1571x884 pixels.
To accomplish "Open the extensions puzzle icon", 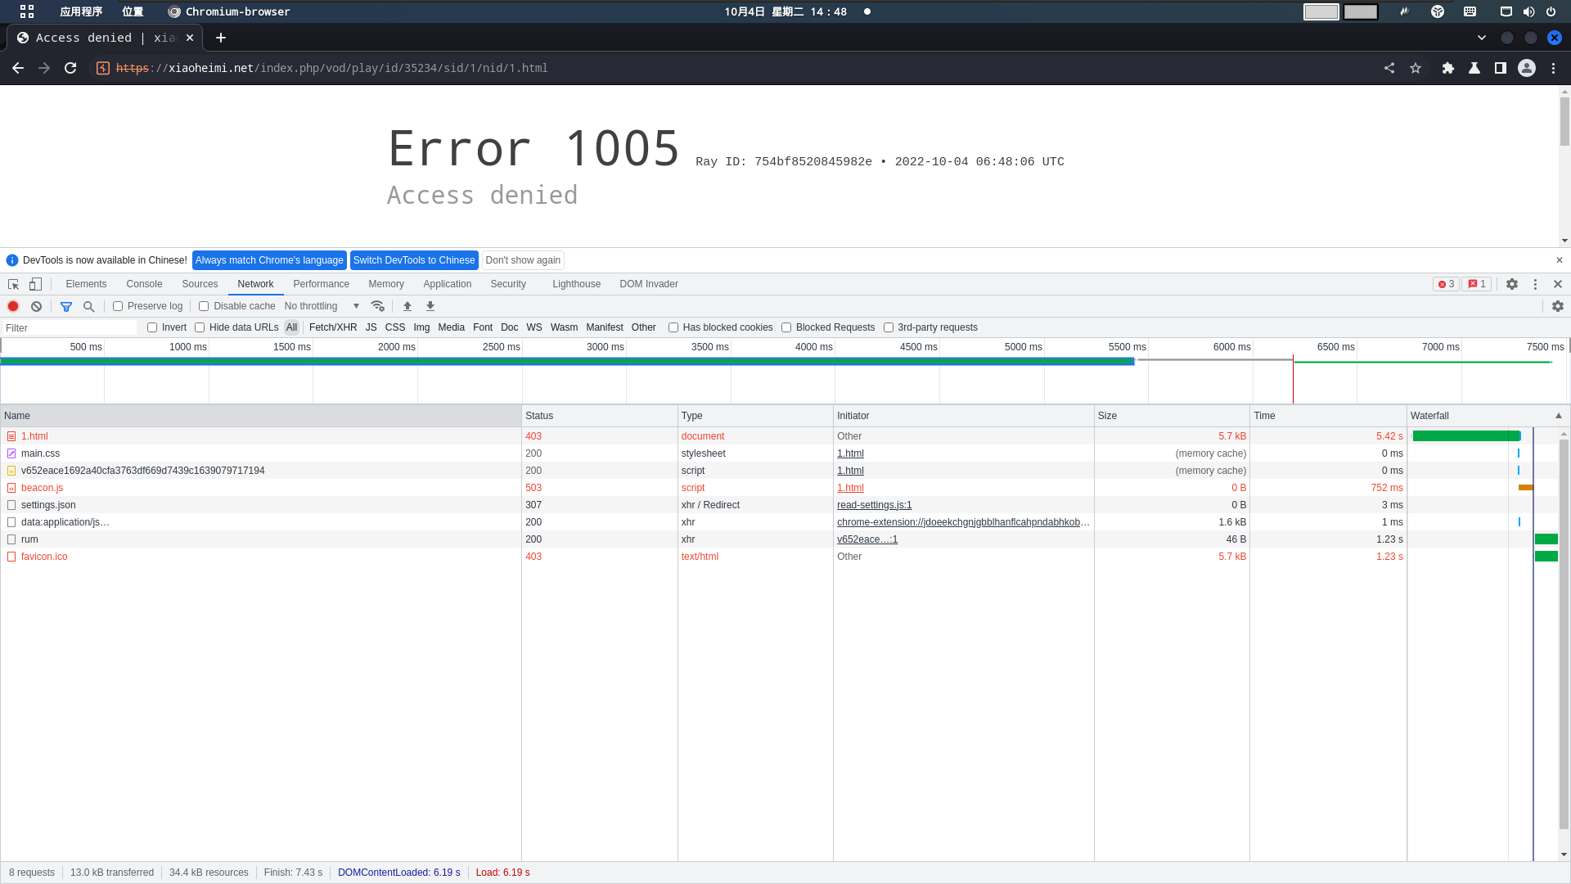I will point(1448,68).
